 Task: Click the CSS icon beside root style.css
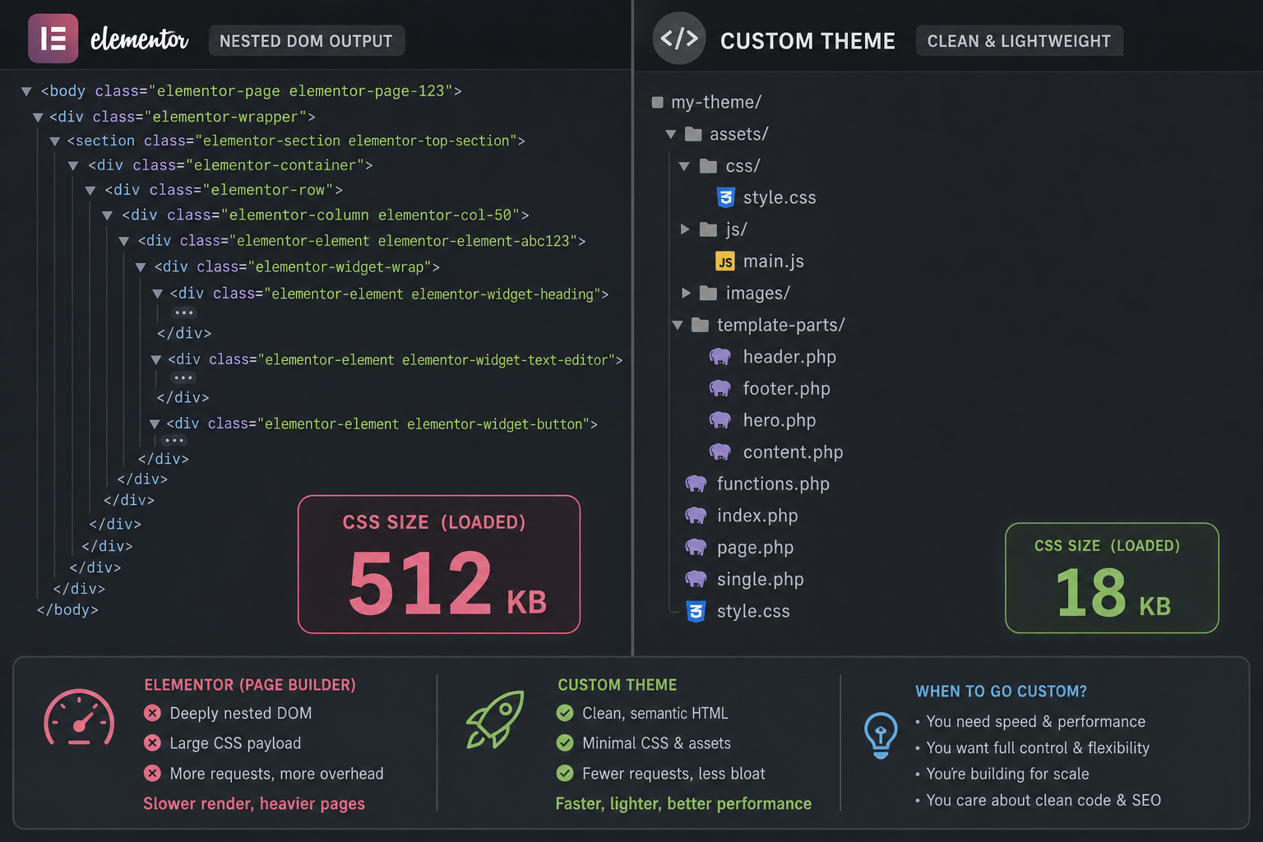click(x=696, y=611)
